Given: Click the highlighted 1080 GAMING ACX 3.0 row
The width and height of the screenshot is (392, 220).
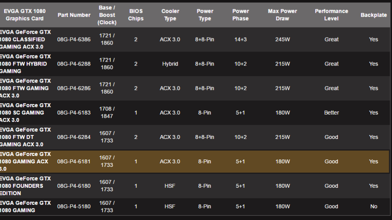Looking at the screenshot, I should click(195, 161).
